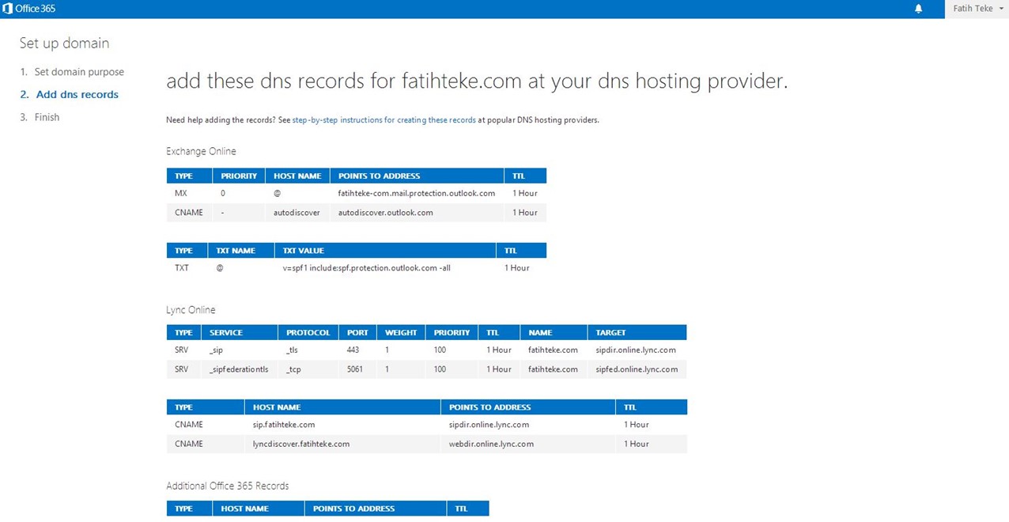The image size is (1009, 522).
Task: Click the _sipfederationtls service cell
Action: coord(239,369)
